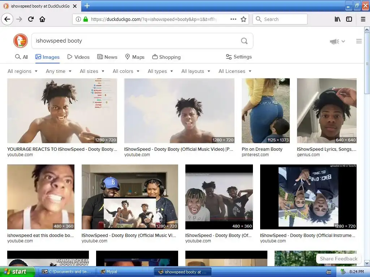Open the megaphone announcements icon
This screenshot has width=370, height=277.
pyautogui.click(x=335, y=41)
